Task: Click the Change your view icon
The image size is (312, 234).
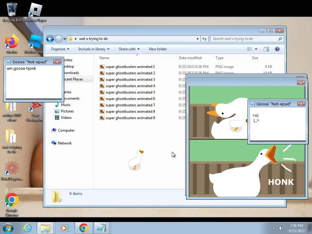Action: coord(249,49)
